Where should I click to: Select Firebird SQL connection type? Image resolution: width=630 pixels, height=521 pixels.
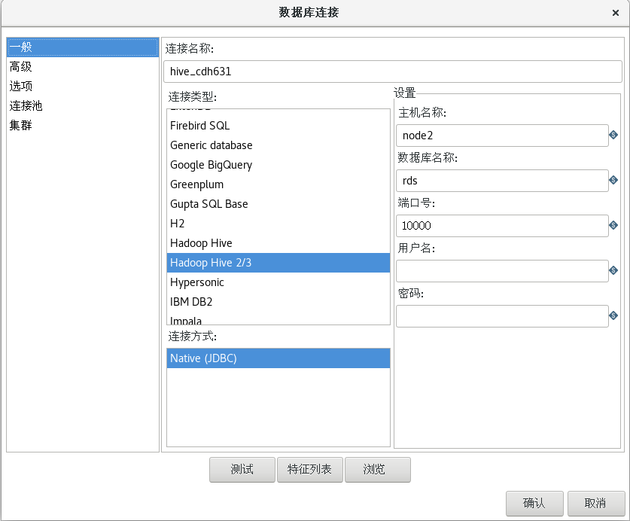click(x=278, y=126)
